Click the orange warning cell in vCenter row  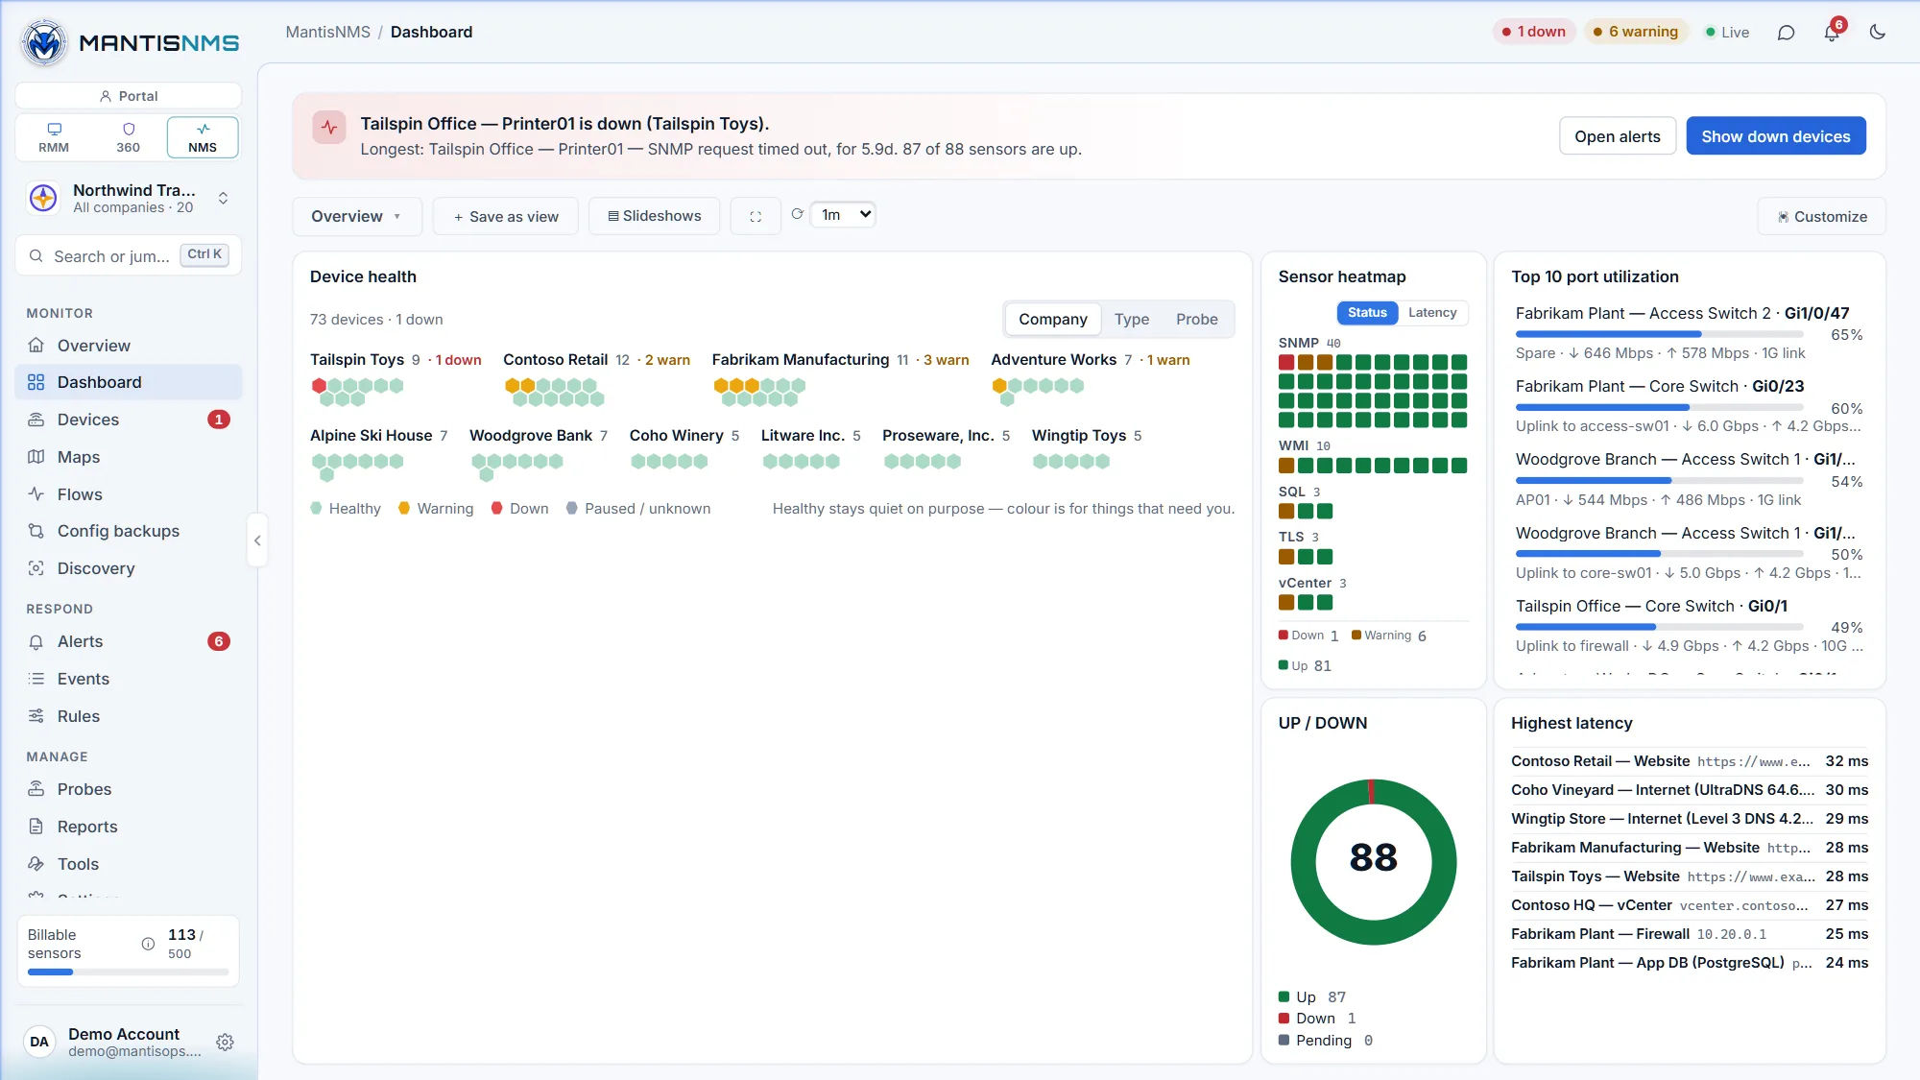pyautogui.click(x=1286, y=603)
